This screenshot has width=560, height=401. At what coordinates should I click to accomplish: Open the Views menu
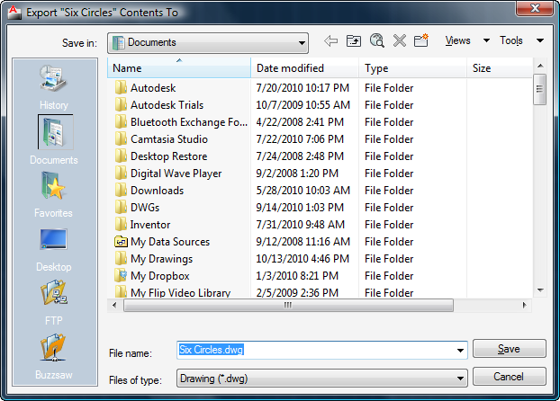click(x=467, y=41)
